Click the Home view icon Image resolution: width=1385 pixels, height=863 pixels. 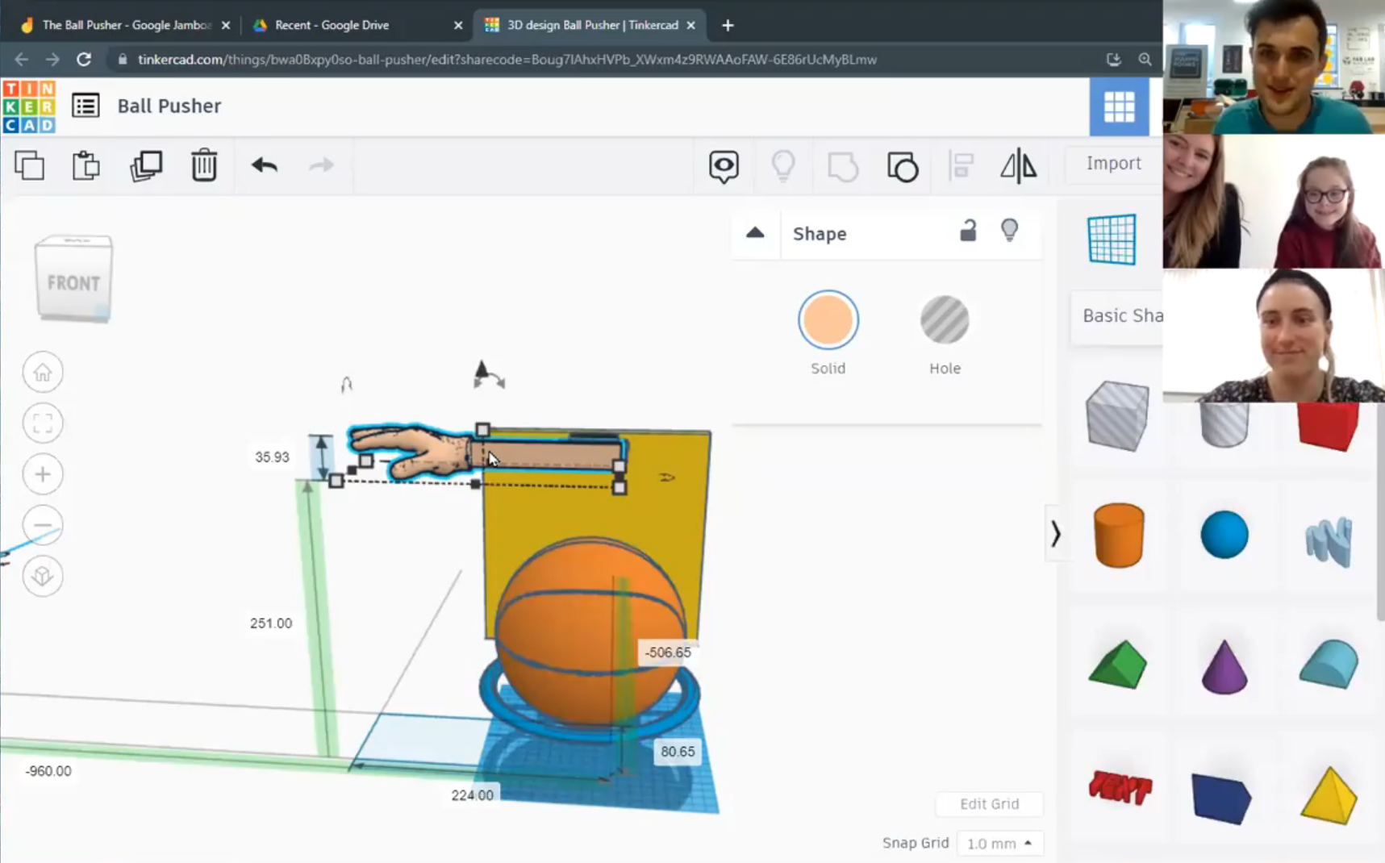[x=43, y=372]
